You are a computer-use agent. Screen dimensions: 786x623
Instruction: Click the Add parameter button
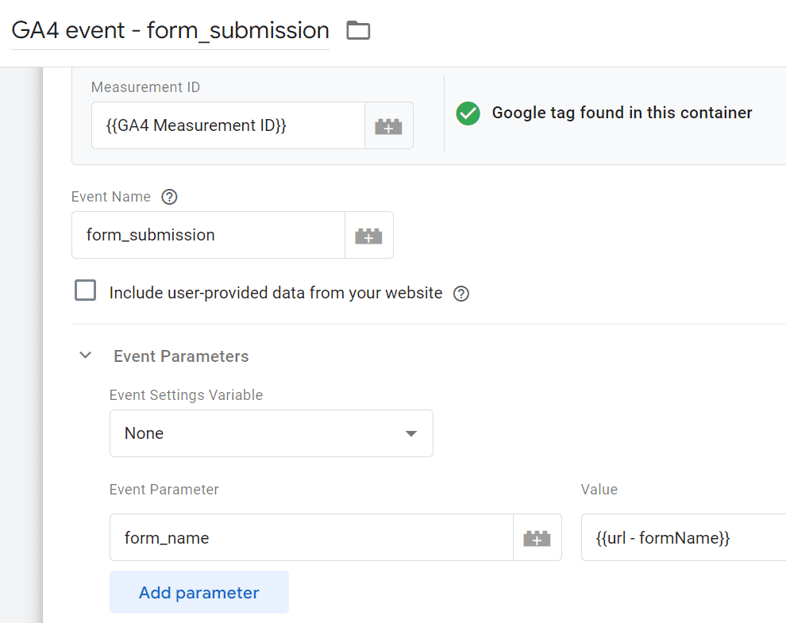pos(198,592)
